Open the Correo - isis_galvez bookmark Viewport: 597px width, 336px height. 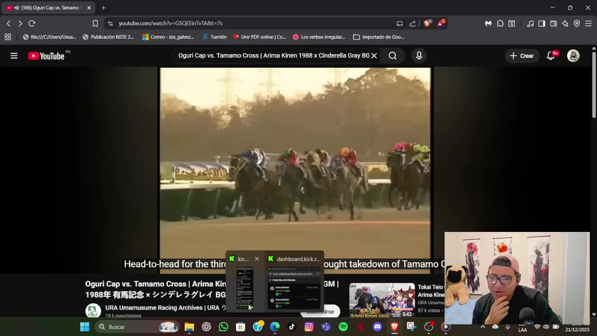tap(168, 37)
